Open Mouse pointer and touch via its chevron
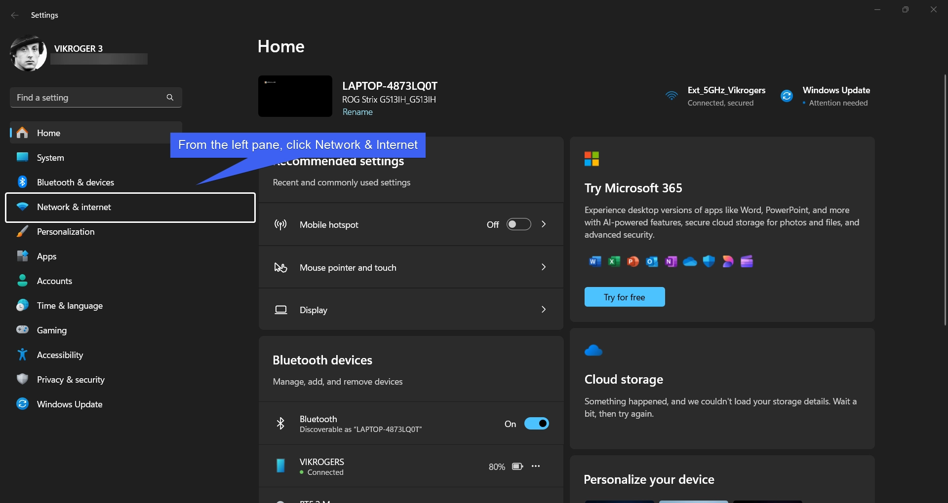Screen dimensions: 948x503 (x=544, y=267)
